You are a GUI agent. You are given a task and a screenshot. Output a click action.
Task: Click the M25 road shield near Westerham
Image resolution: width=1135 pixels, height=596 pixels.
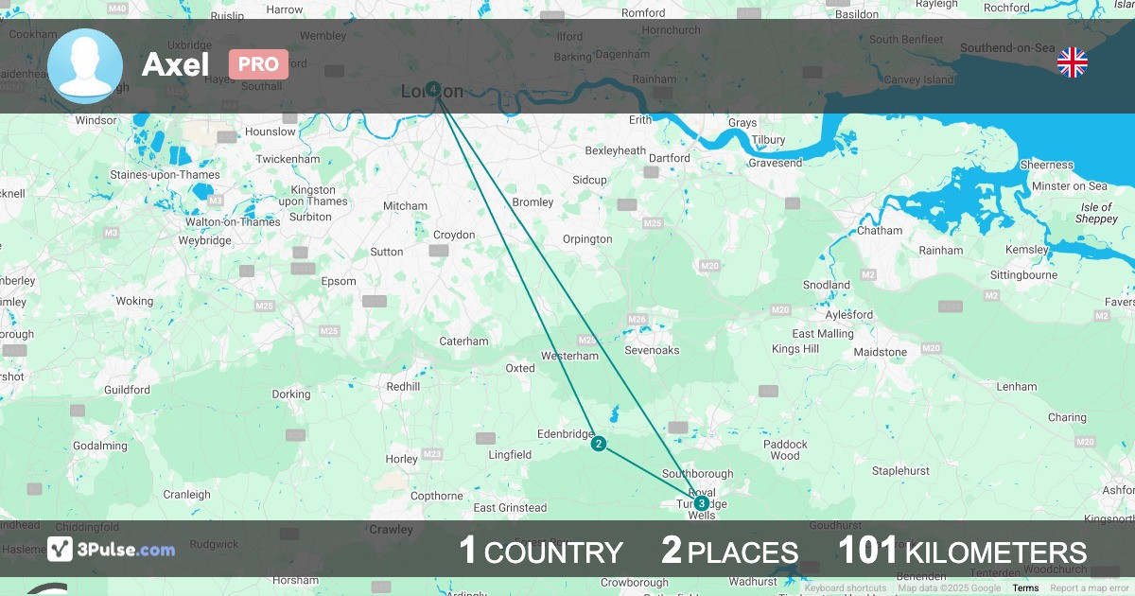coord(587,341)
